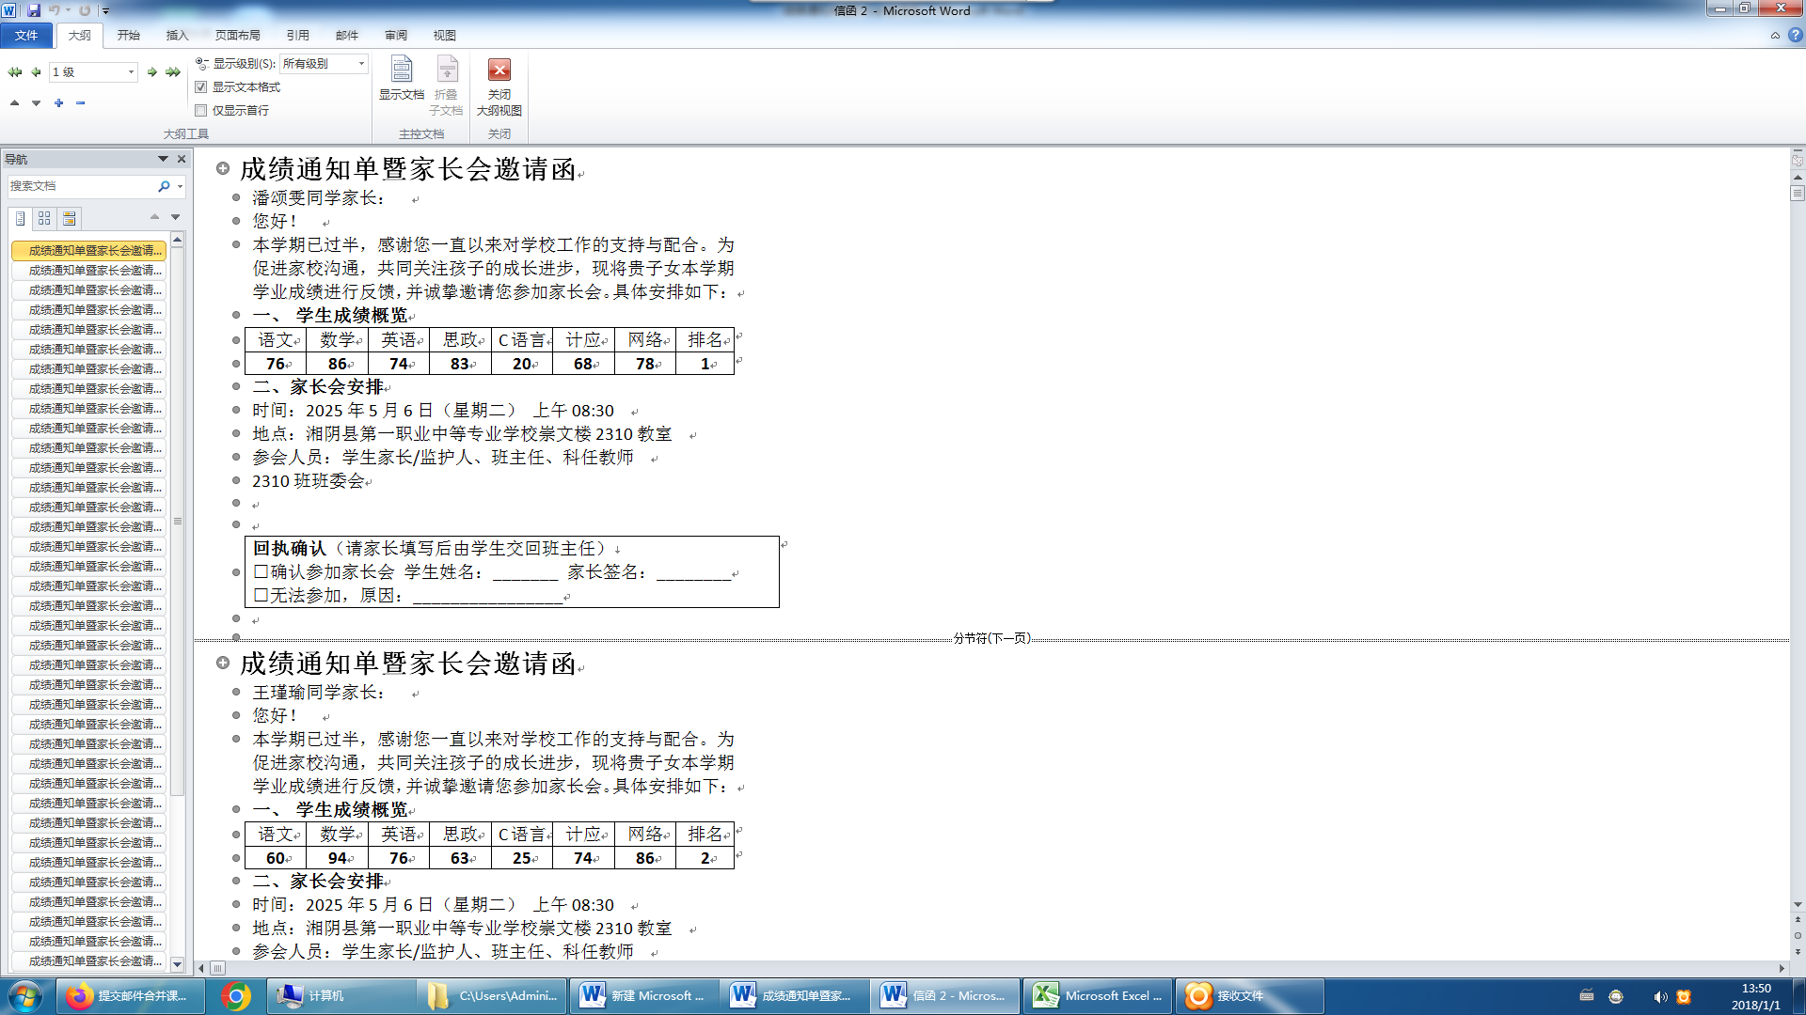Save the document using the floppy icon
This screenshot has width=1806, height=1015.
point(34,10)
